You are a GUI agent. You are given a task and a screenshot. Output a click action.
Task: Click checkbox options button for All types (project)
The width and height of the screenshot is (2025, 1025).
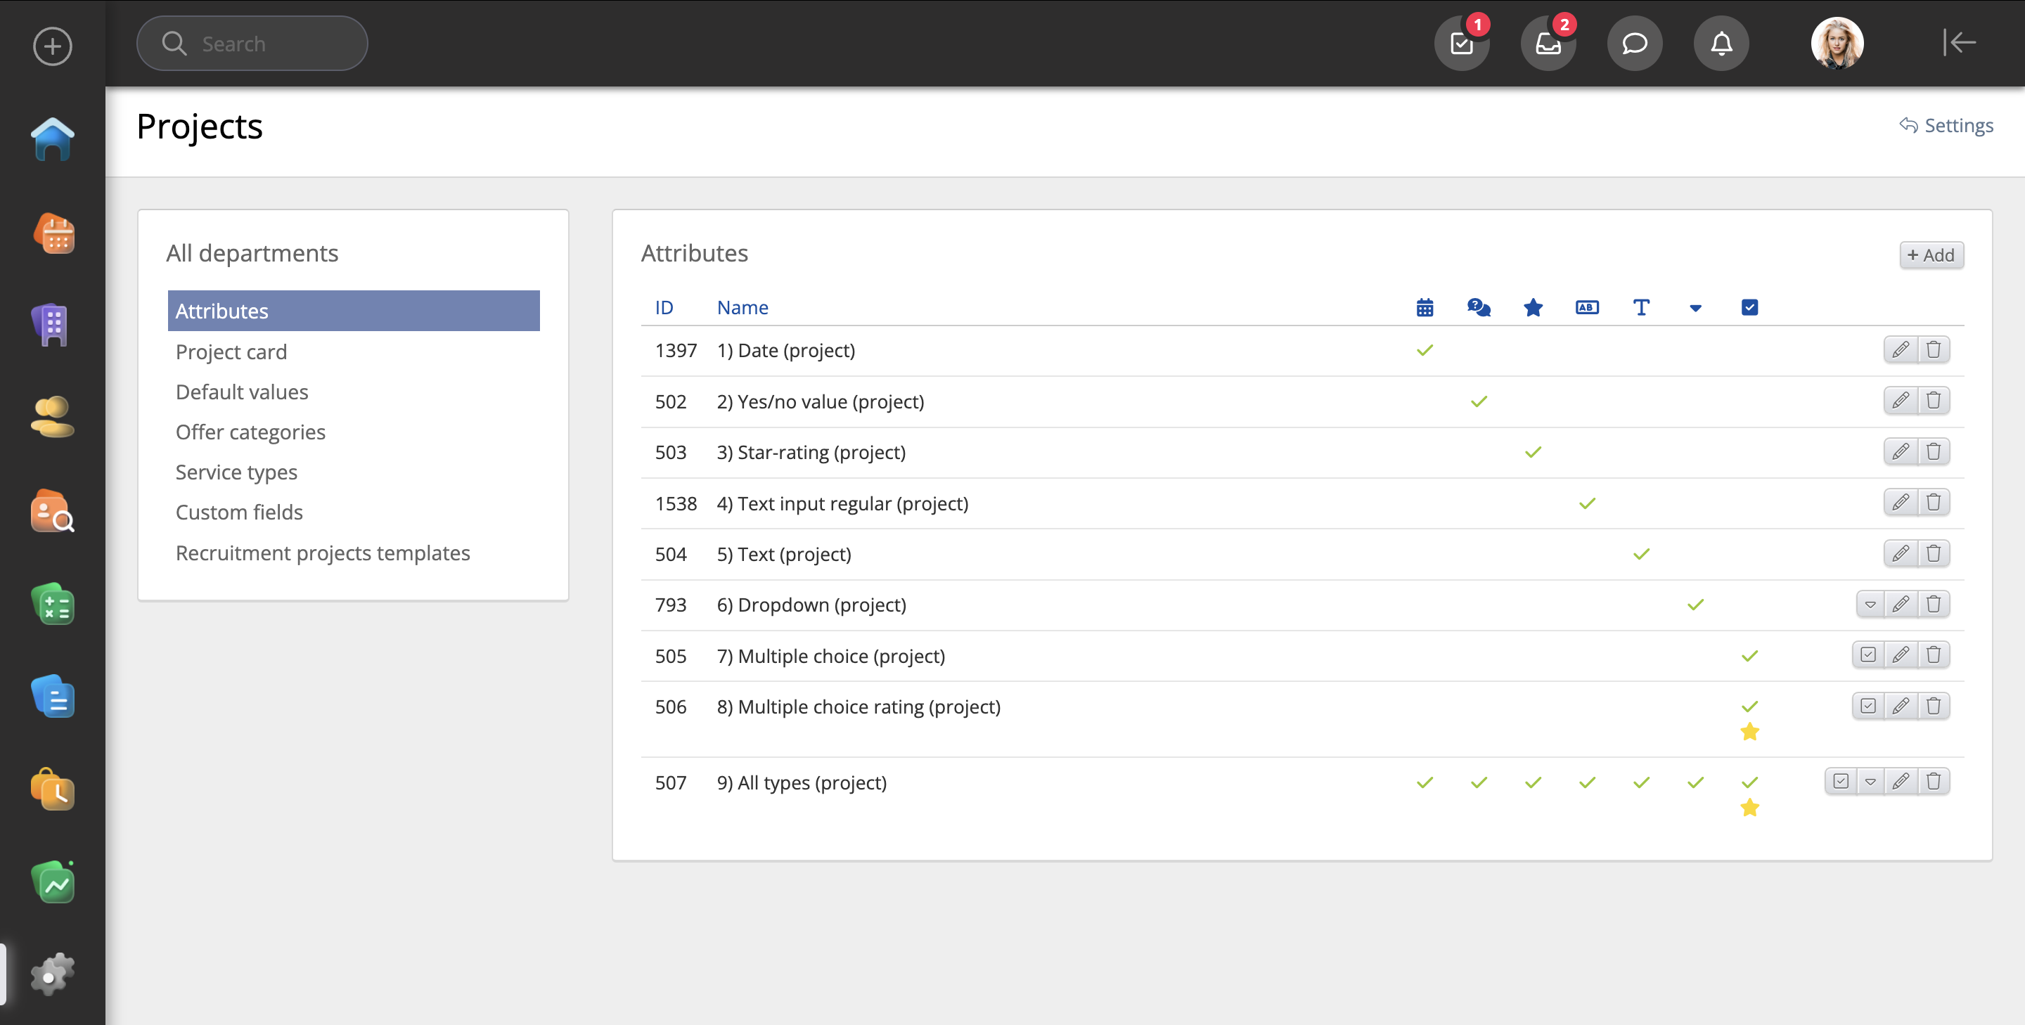coord(1840,781)
